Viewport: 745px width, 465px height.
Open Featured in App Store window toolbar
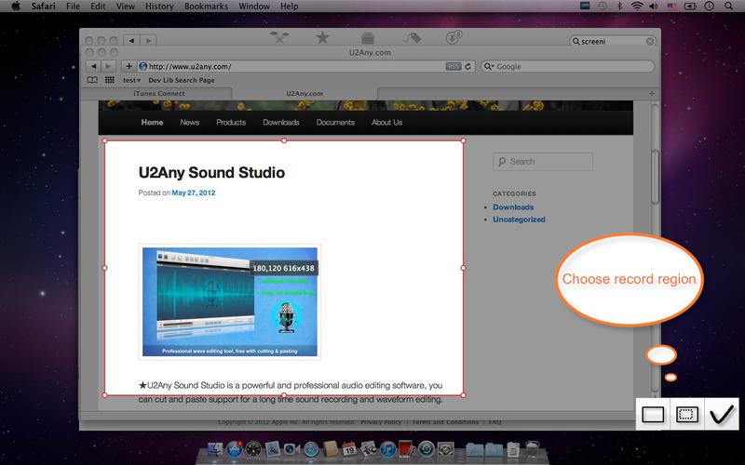[279, 37]
